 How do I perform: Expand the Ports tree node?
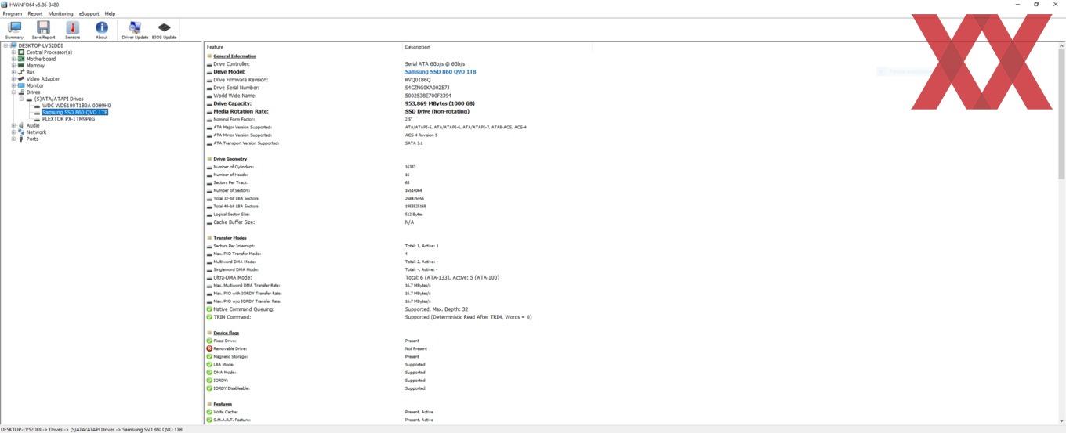[13, 139]
